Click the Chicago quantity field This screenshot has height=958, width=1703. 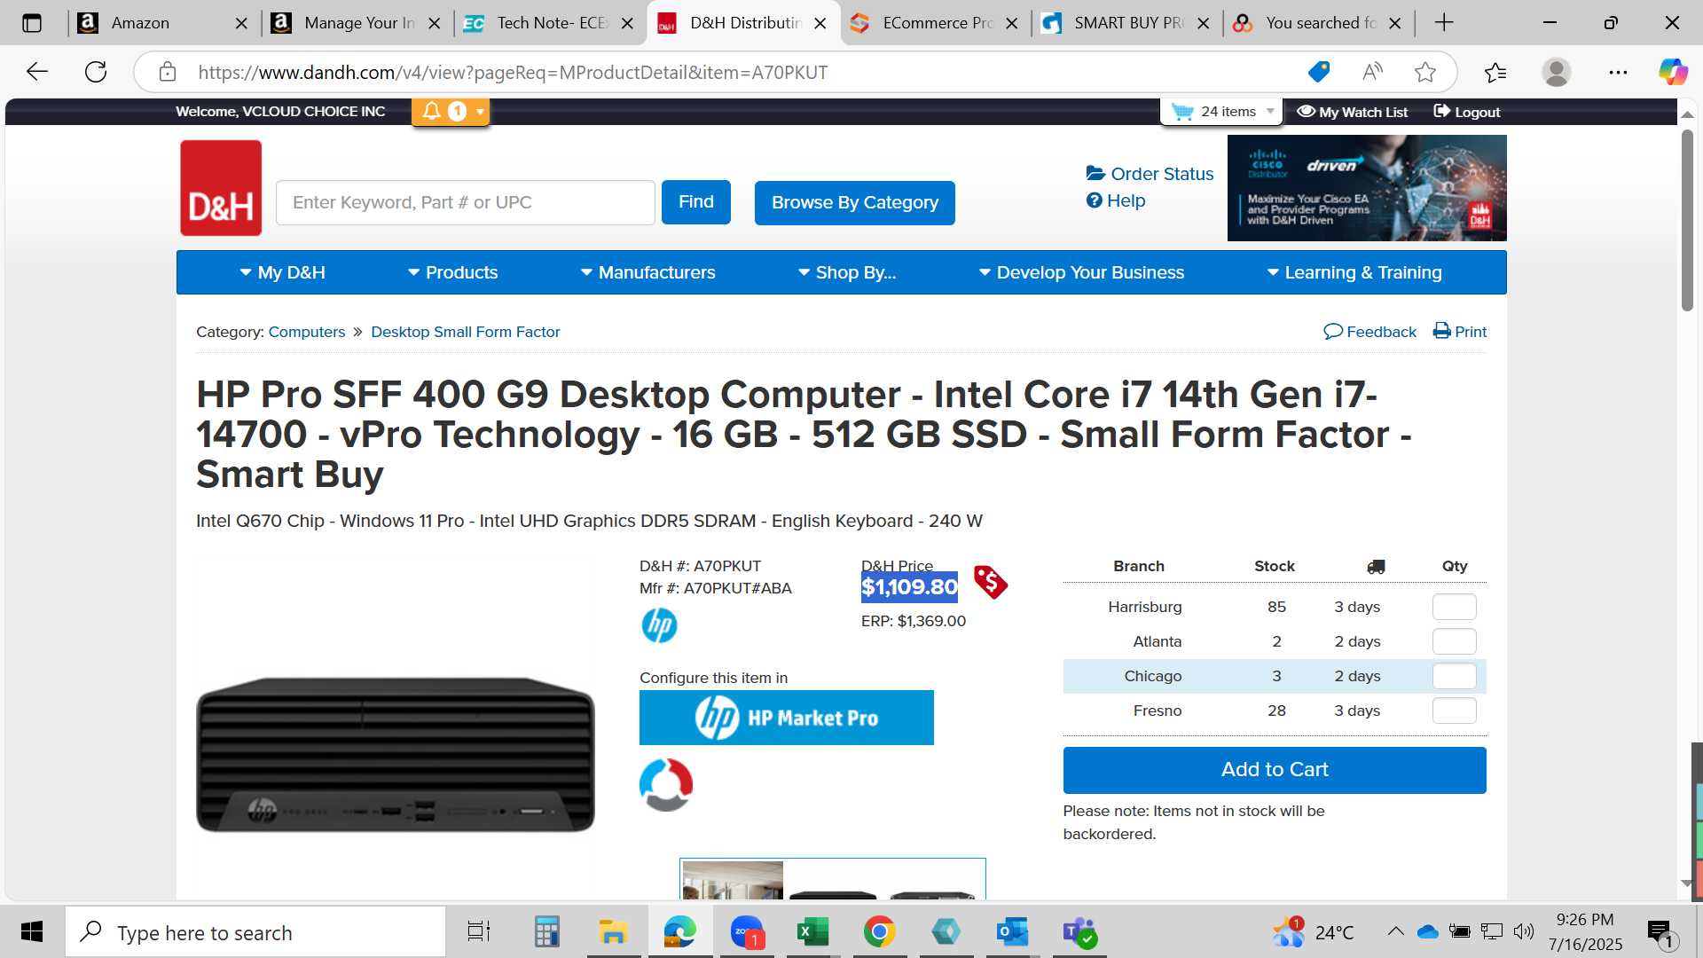point(1455,676)
